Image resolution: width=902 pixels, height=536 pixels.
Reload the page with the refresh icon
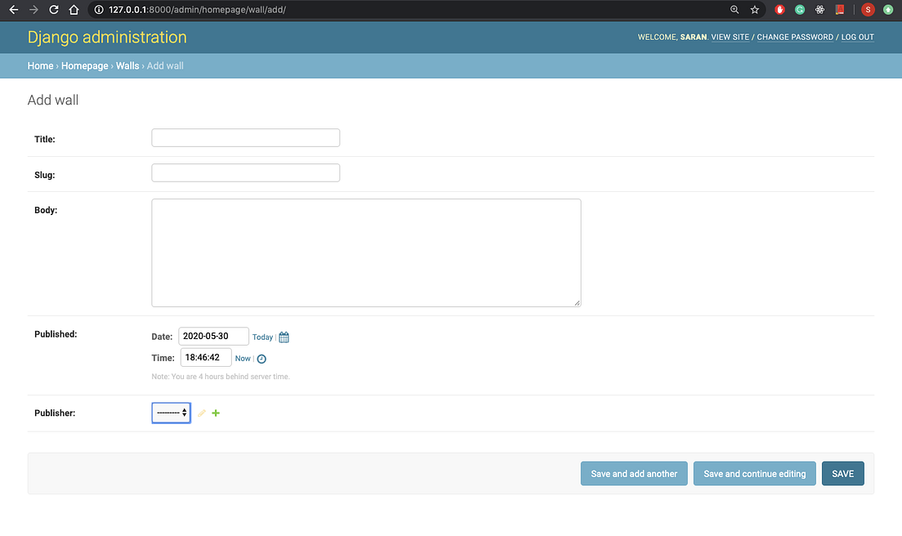(53, 10)
